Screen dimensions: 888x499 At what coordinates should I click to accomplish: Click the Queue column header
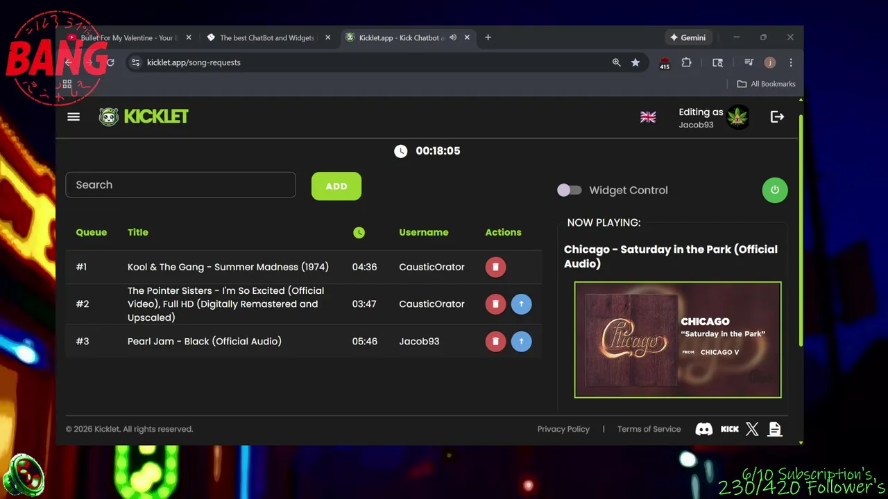(92, 232)
